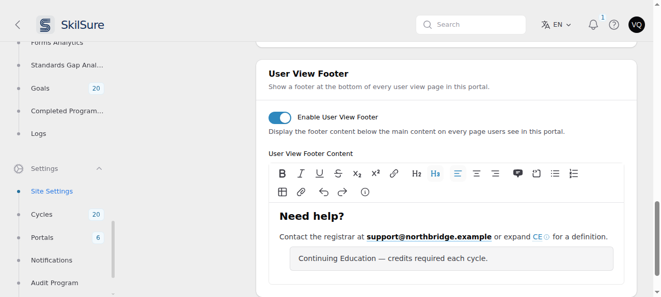Viewport: 661px width, 297px height.
Task: Click the Search field
Action: [471, 25]
